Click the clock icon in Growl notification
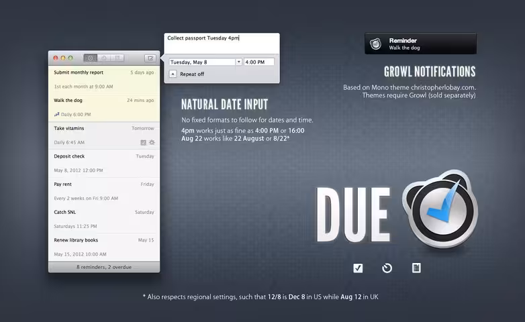525x322 pixels. (376, 44)
